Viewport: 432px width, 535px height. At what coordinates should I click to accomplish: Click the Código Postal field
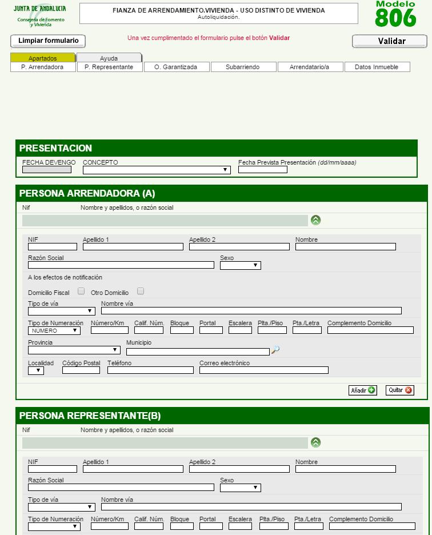pos(81,370)
